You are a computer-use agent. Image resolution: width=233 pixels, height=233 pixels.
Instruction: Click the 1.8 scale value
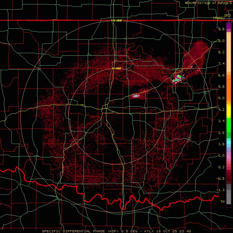(221, 144)
